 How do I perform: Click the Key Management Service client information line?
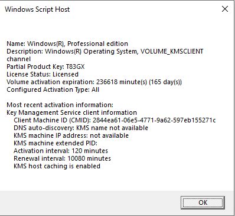tap(71, 112)
